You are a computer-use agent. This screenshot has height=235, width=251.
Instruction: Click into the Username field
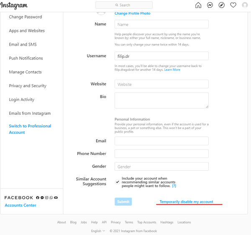(x=161, y=56)
